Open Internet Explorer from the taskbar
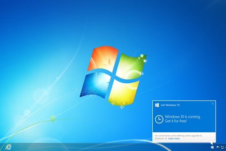Screen dimensions: 226x151 tap(9, 147)
